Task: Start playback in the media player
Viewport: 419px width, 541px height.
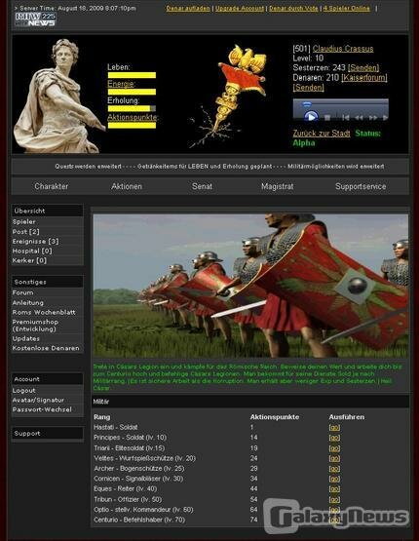Action: 311,117
